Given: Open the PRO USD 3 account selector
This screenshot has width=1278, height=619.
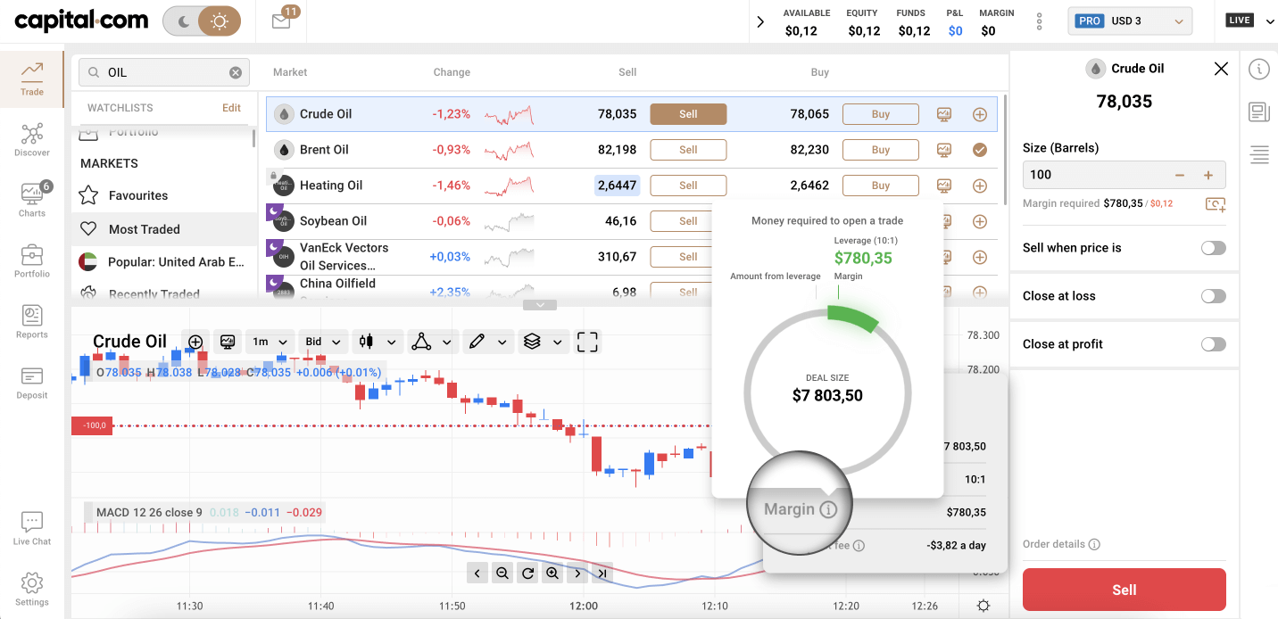Looking at the screenshot, I should (x=1130, y=20).
